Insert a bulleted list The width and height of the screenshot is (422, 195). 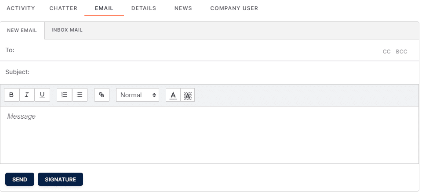(x=80, y=95)
